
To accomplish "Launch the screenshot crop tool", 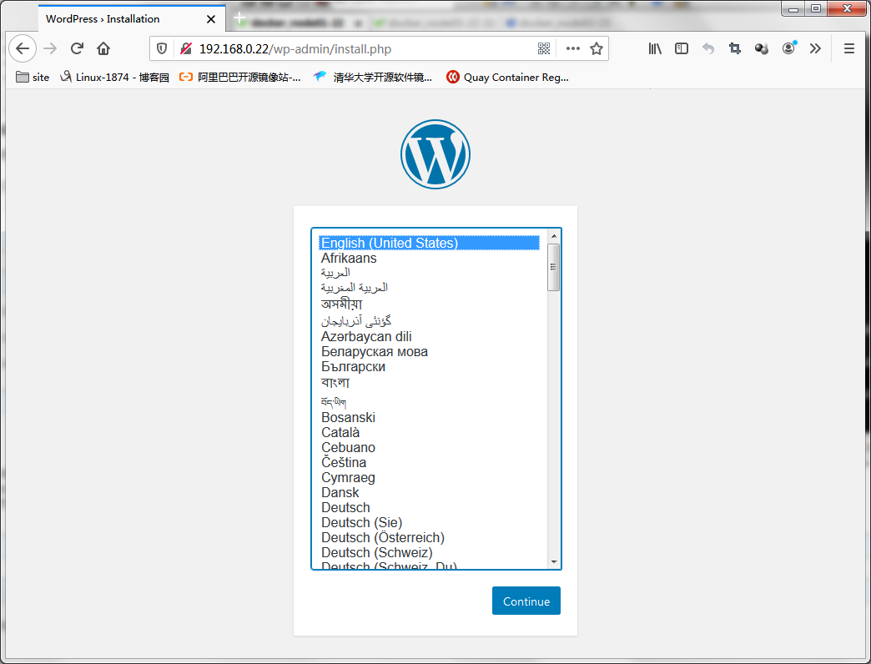I will 735,49.
